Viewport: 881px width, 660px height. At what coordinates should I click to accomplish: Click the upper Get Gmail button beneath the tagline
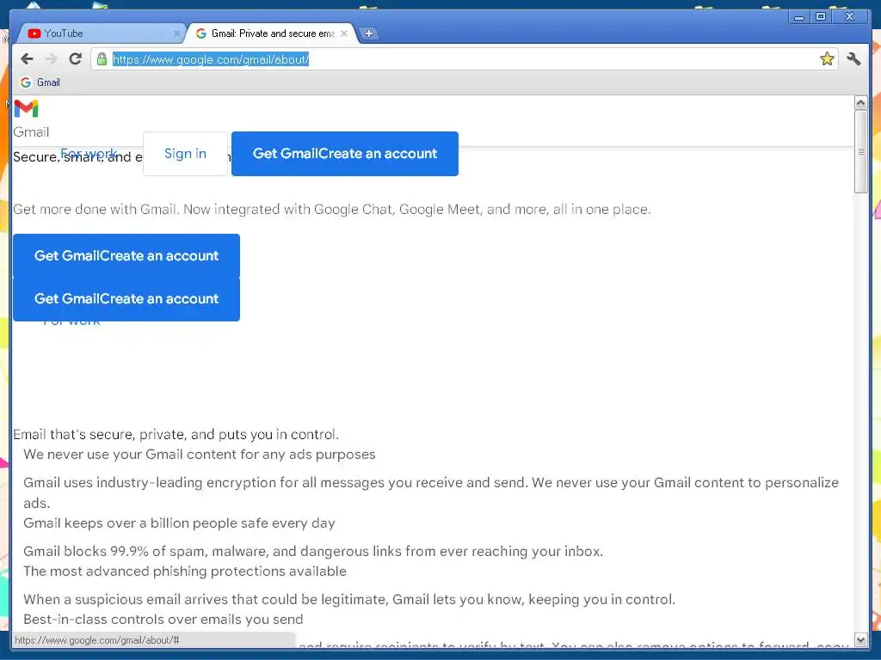tap(126, 255)
